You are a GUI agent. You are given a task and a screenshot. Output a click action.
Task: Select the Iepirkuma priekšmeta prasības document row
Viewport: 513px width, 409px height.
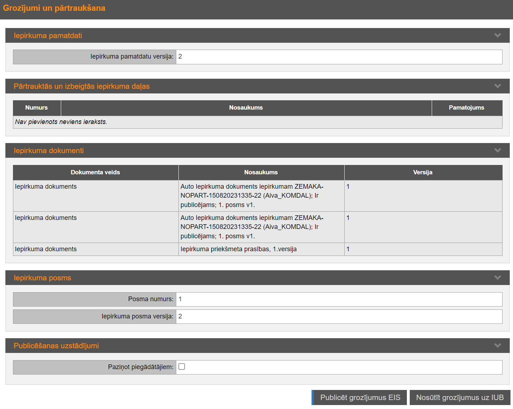coord(239,249)
